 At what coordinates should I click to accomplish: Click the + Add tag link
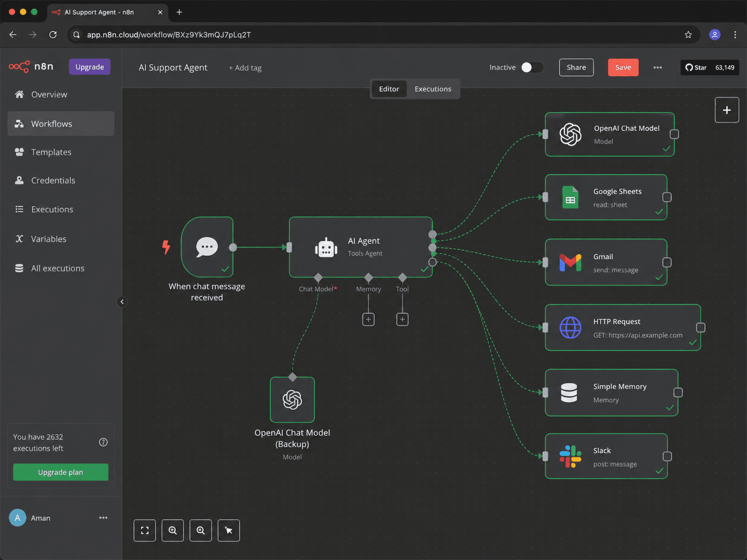click(245, 68)
